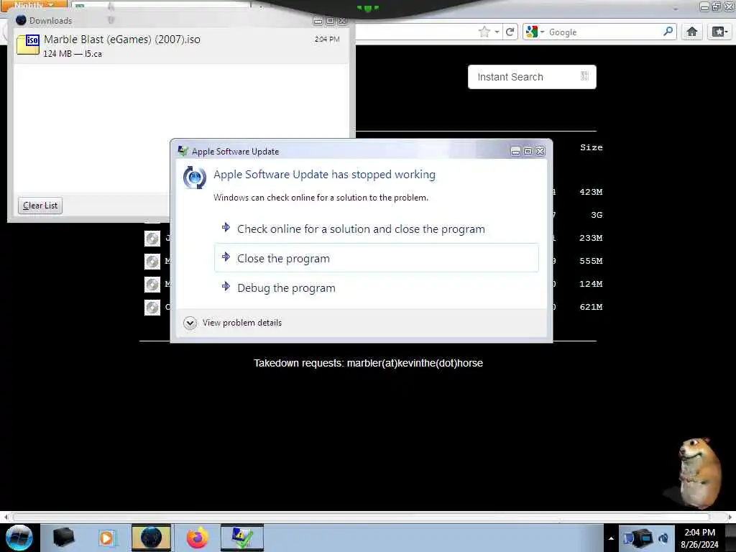
Task: Switch to Nightly globe taskbar button
Action: pos(151,538)
